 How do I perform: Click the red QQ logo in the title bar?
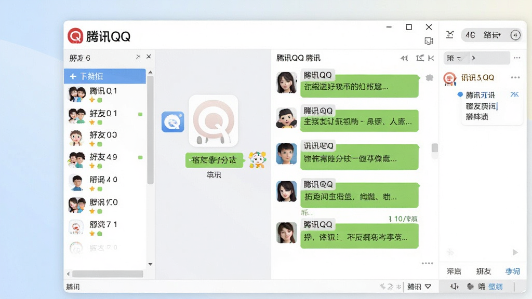[75, 36]
